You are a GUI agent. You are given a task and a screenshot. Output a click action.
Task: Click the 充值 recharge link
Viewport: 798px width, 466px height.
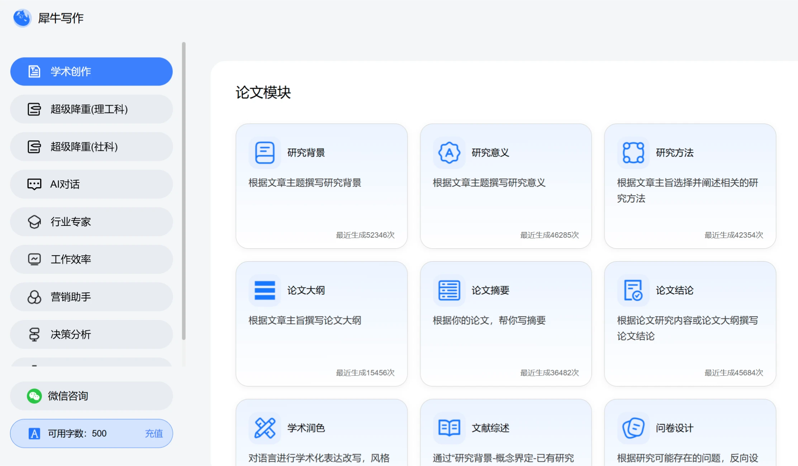pos(154,433)
